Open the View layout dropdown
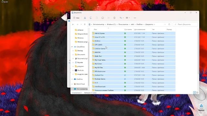 [x=128, y=18]
